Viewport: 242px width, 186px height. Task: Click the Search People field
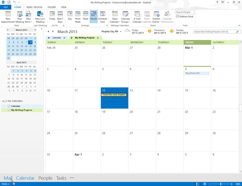click(x=185, y=12)
